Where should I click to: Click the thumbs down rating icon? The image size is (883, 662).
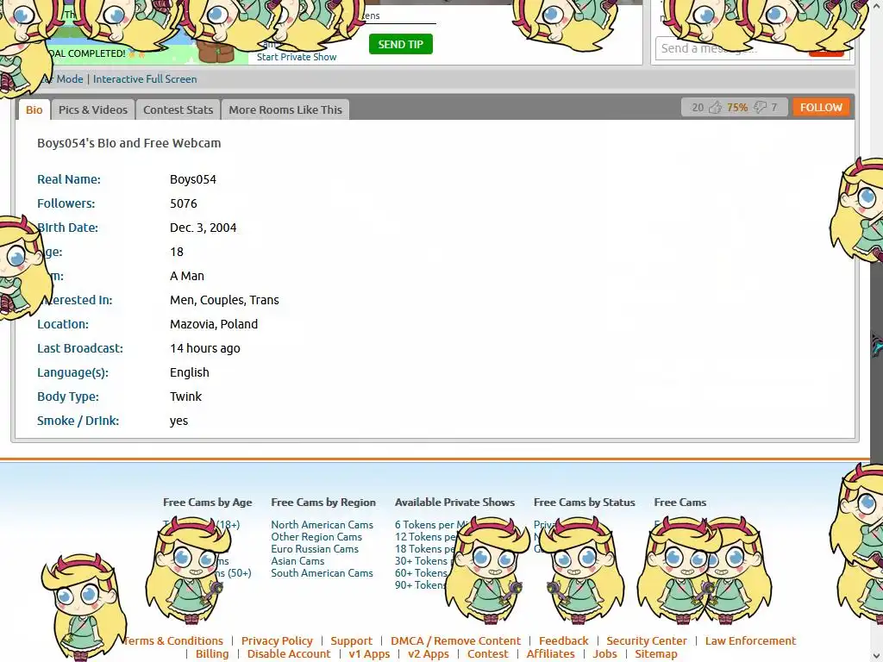[x=761, y=108]
